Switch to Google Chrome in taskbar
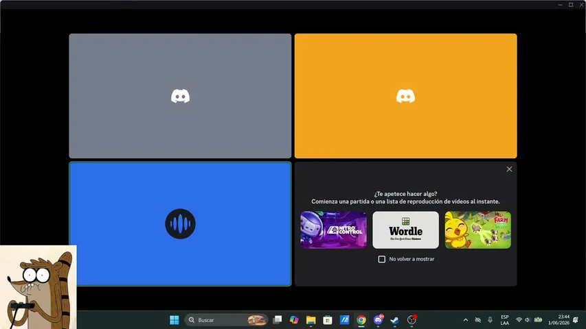586x329 pixels. 361,319
